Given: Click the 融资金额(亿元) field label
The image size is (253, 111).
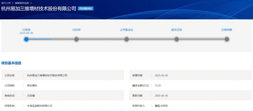Looking at the screenshot, I should pos(141,86).
